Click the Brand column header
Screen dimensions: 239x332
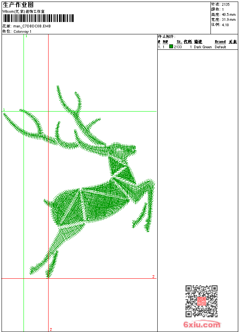click(x=220, y=42)
